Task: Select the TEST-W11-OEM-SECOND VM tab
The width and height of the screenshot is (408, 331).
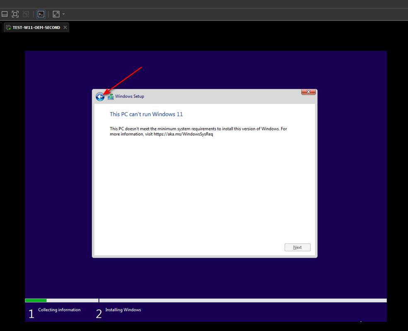Action: [x=36, y=28]
